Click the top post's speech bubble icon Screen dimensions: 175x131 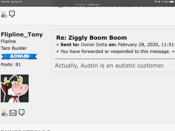pyautogui.click(x=12, y=14)
